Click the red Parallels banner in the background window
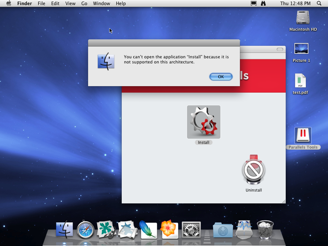Viewport: 328px width, 246px height. [x=263, y=76]
